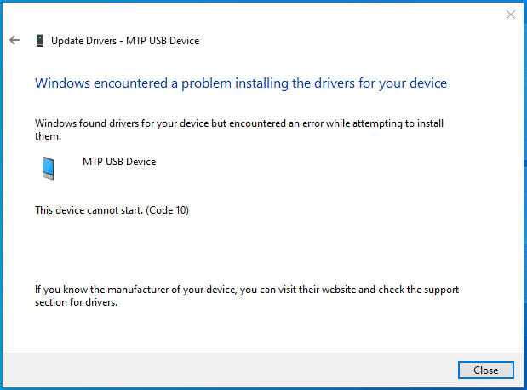This screenshot has width=527, height=390.
Task: Click the gray footer bar left of Close
Action: click(x=230, y=370)
